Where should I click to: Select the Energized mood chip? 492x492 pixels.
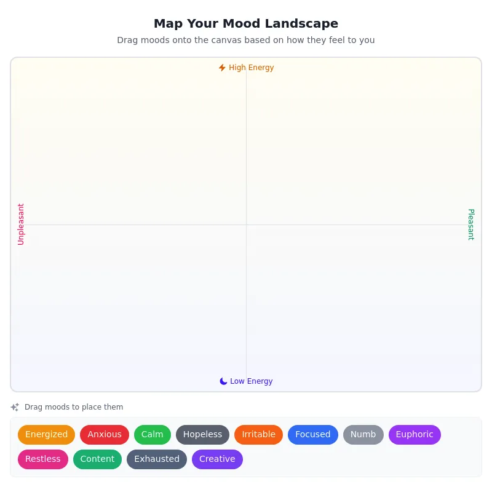point(46,434)
